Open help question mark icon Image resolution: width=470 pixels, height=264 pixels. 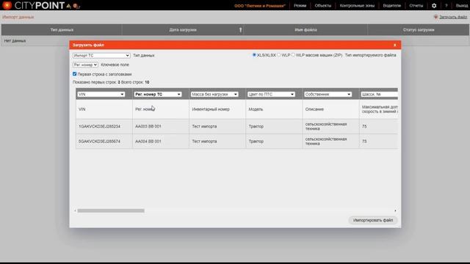446,6
